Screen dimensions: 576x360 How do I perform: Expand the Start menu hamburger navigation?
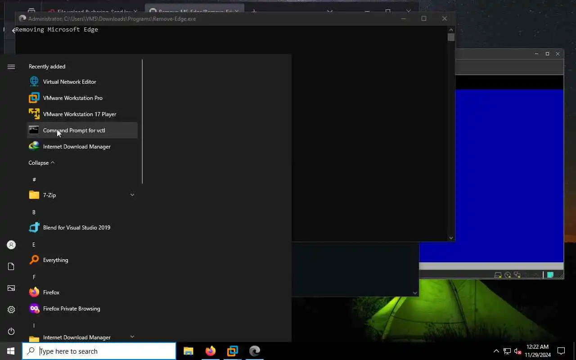click(11, 67)
